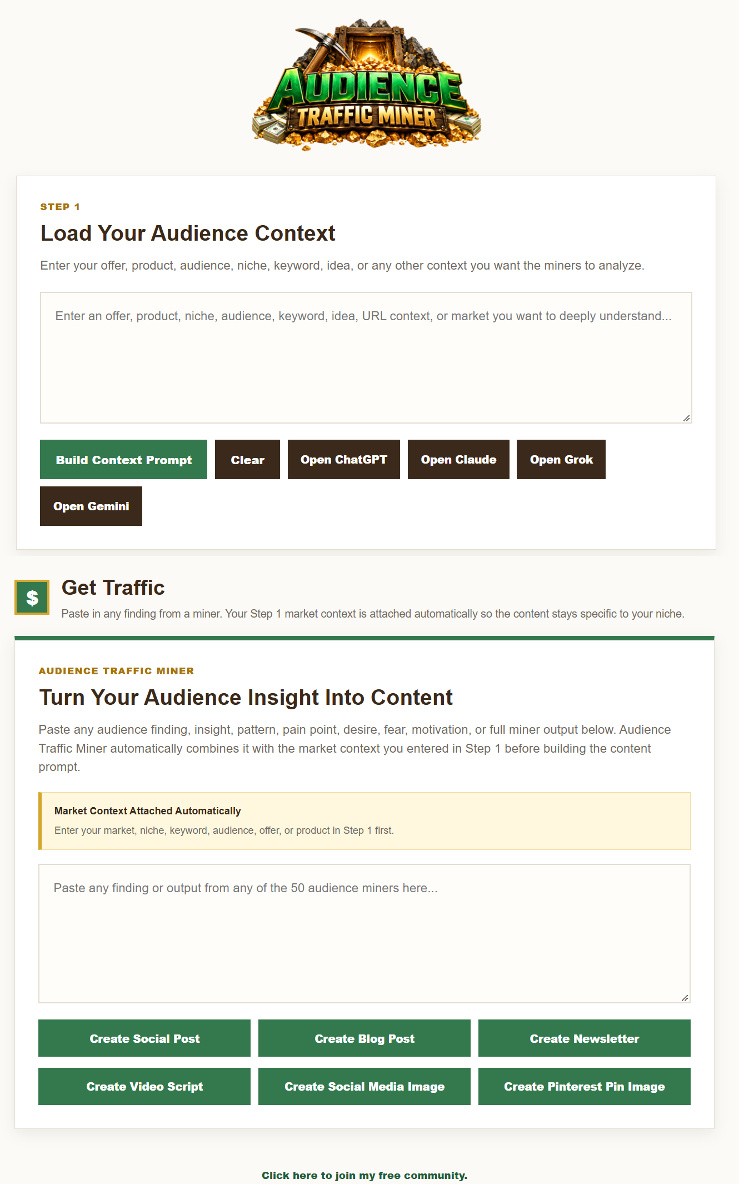Click the Load Your Audience Context heading
The image size is (739, 1184).
[188, 233]
